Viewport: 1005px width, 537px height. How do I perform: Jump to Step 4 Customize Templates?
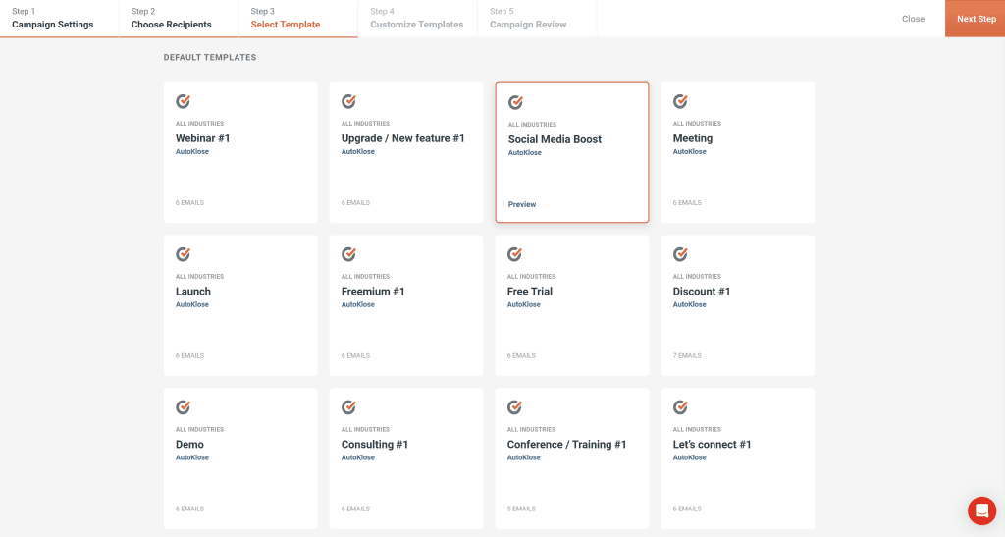click(417, 19)
